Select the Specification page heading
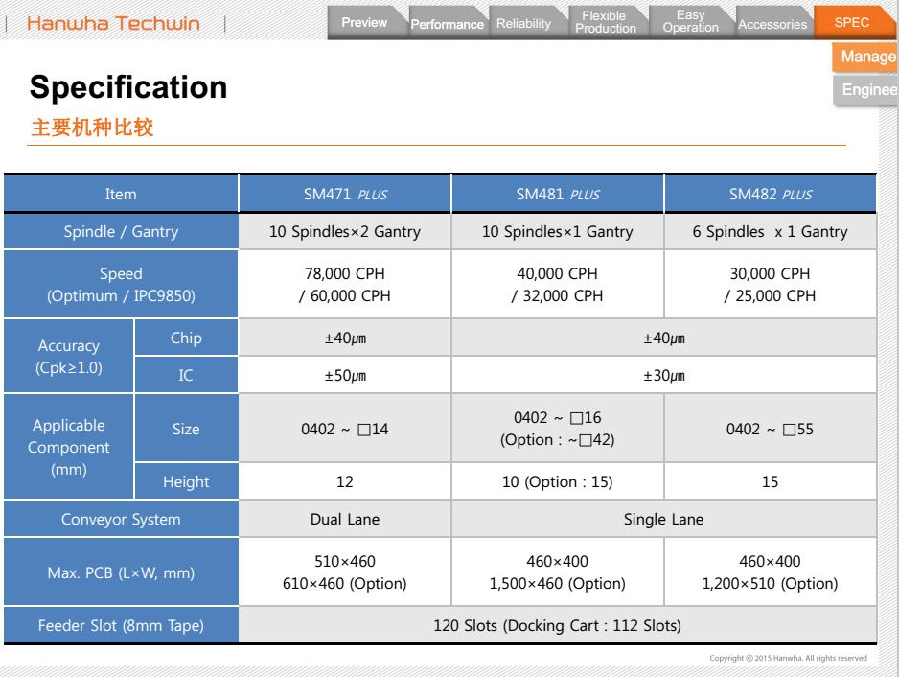Viewport: 899px width, 677px height. point(128,86)
